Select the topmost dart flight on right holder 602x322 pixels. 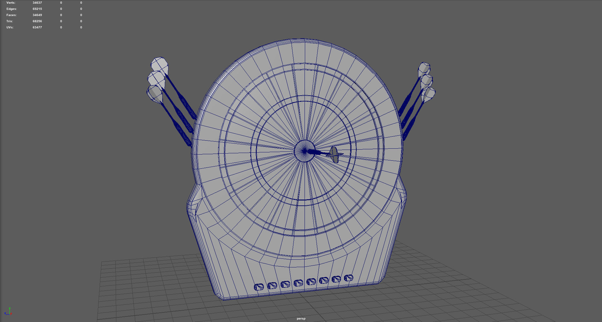tap(424, 70)
